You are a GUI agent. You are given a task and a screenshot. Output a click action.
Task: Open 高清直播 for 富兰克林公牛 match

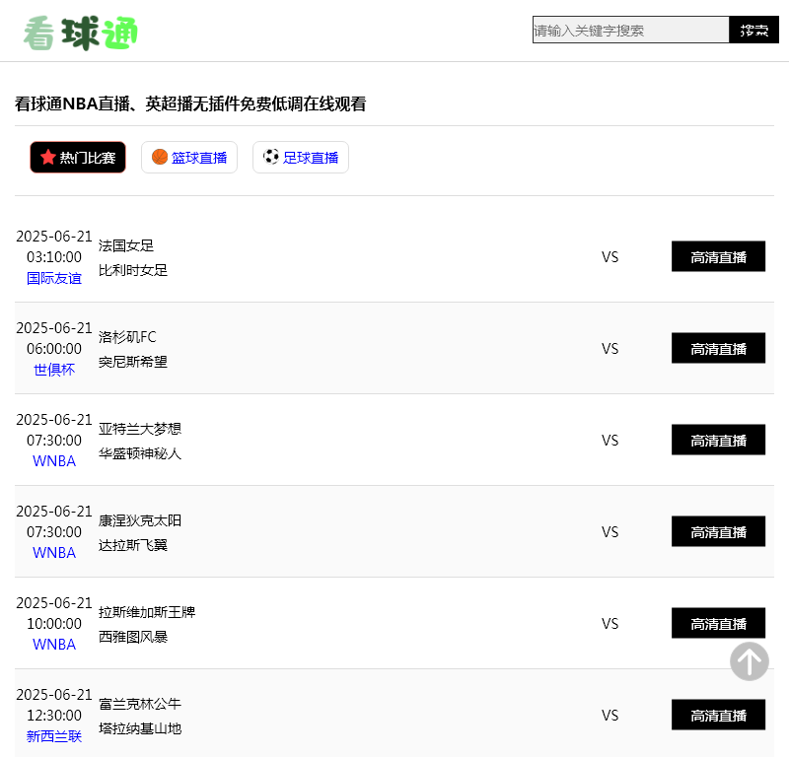tap(718, 715)
